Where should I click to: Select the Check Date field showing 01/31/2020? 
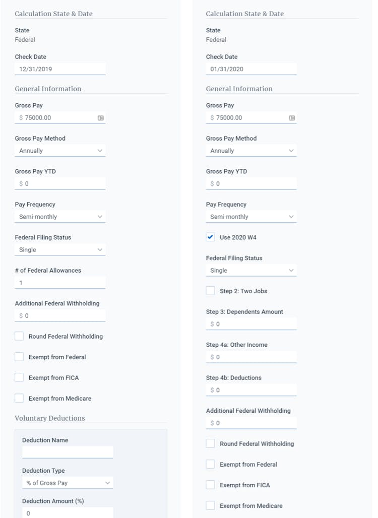click(x=251, y=69)
